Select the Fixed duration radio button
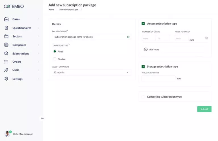 (55, 51)
